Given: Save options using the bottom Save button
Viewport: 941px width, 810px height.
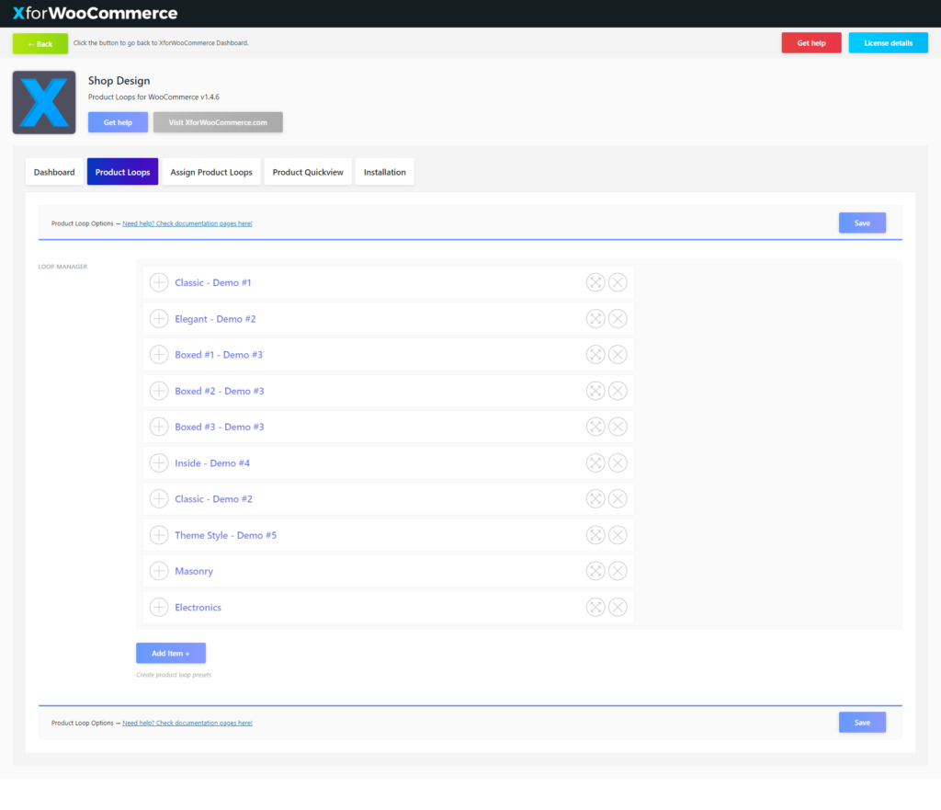Looking at the screenshot, I should point(862,723).
